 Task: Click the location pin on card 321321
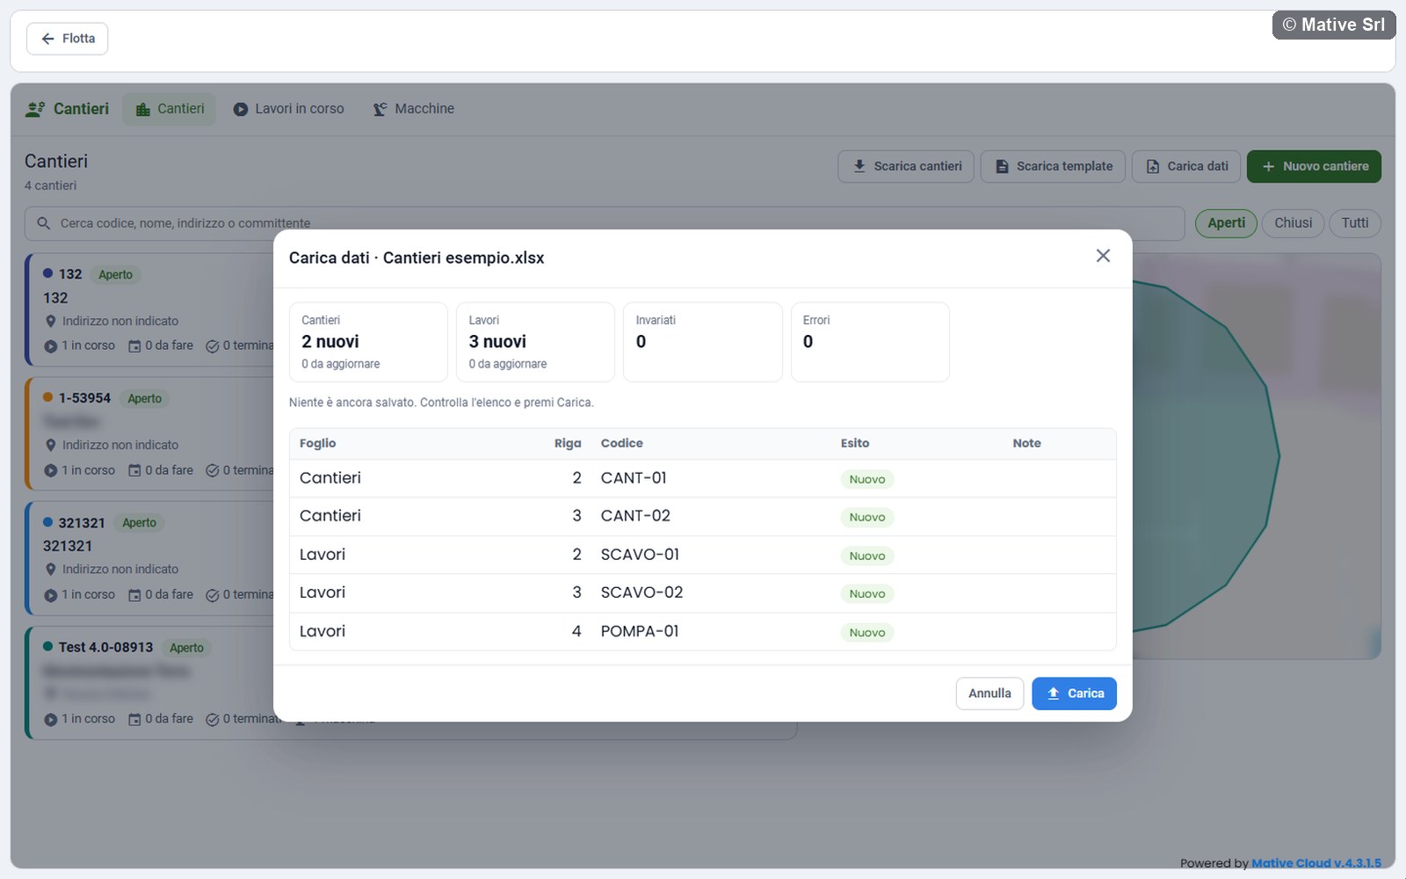51,570
